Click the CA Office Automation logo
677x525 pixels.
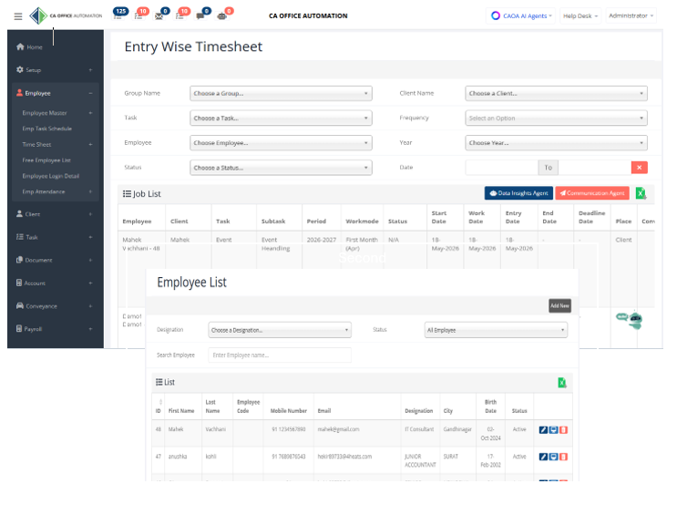66,16
